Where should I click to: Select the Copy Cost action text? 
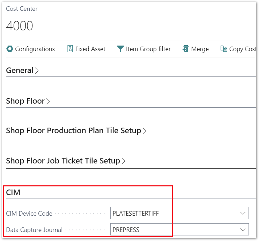(x=243, y=49)
